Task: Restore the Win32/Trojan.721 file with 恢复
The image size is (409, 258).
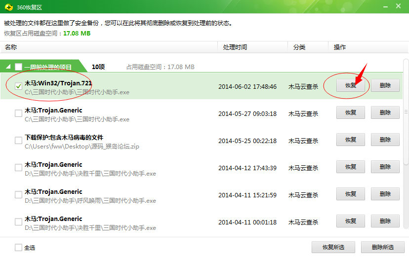Action: [x=350, y=85]
